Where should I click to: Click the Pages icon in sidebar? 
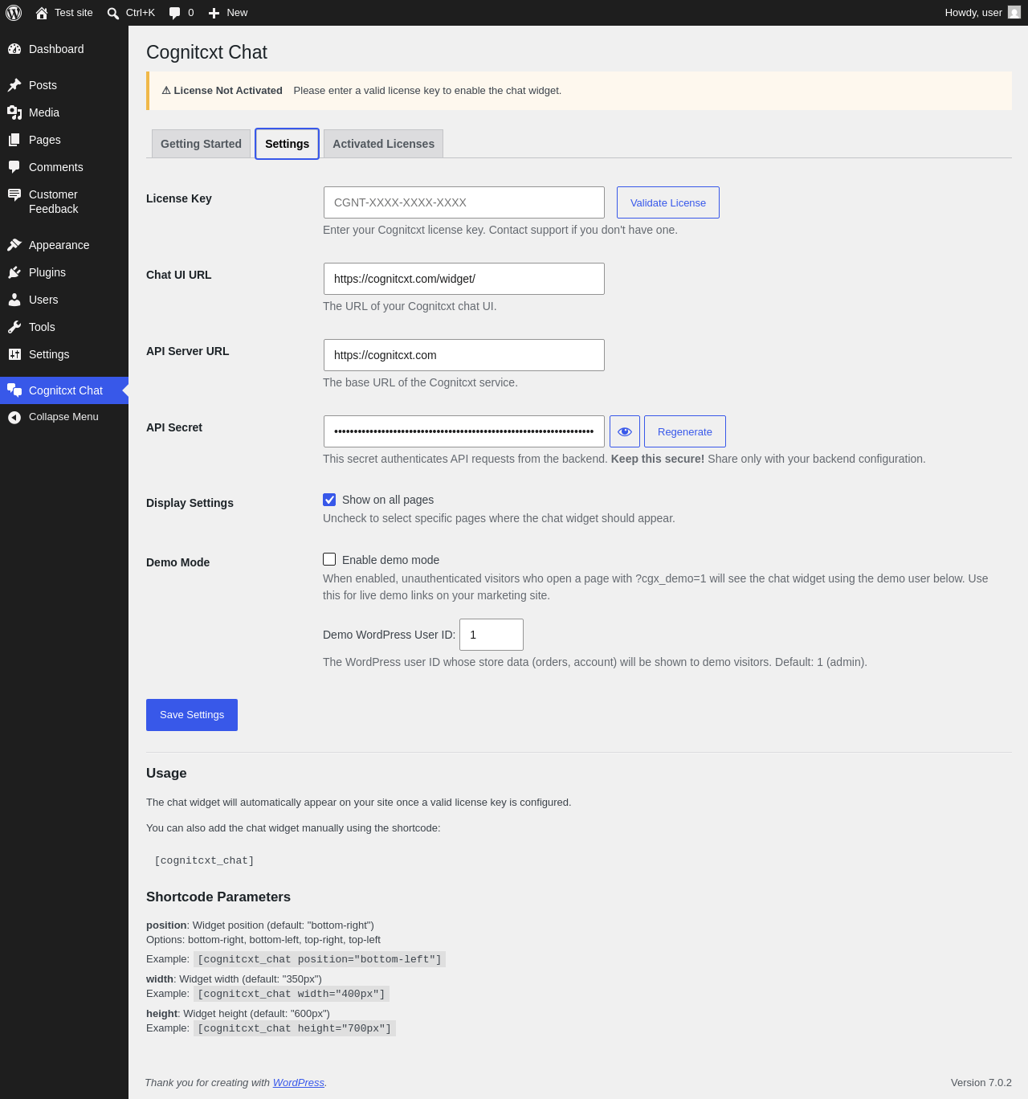point(14,140)
